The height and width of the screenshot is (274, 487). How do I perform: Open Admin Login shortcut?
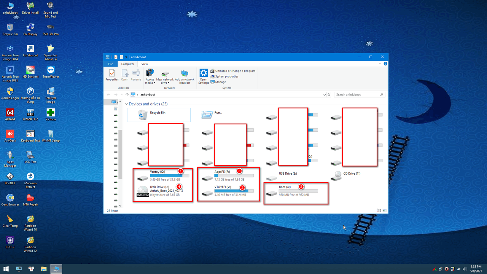(x=10, y=94)
